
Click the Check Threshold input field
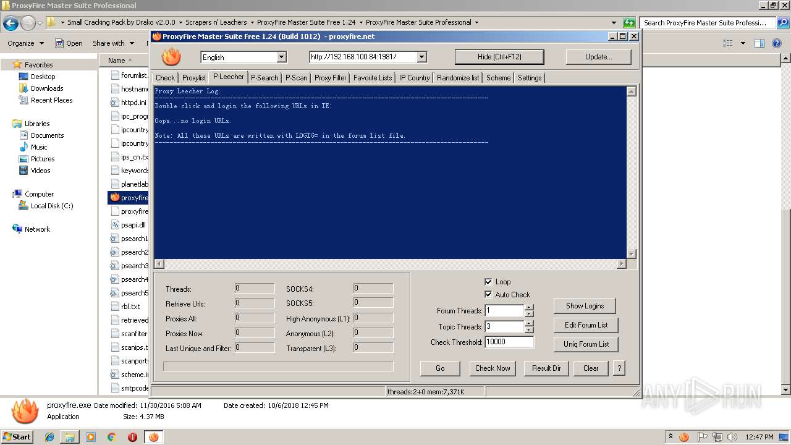(x=509, y=342)
